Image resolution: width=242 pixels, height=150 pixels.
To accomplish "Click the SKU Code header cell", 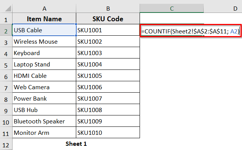I will coord(108,19).
